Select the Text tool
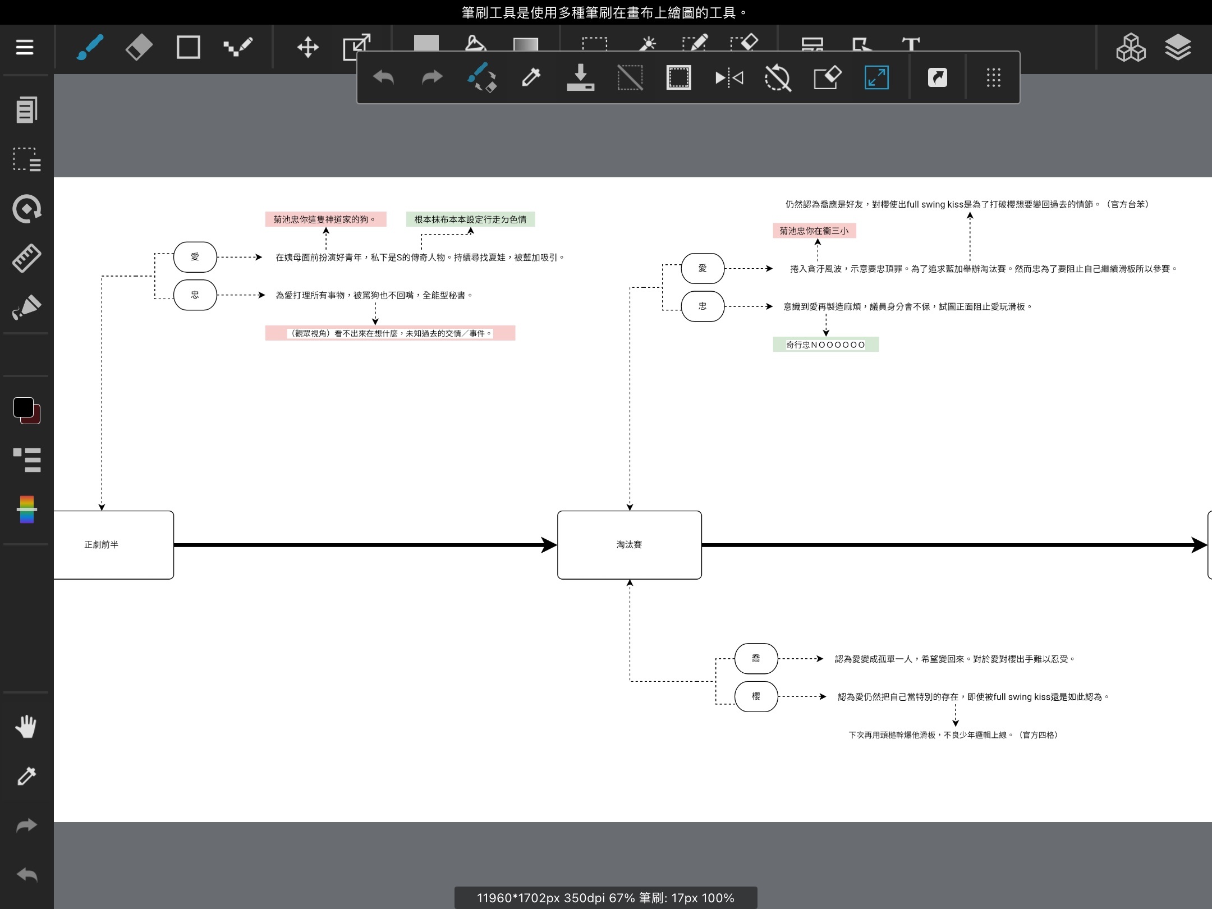The width and height of the screenshot is (1212, 909). click(911, 44)
